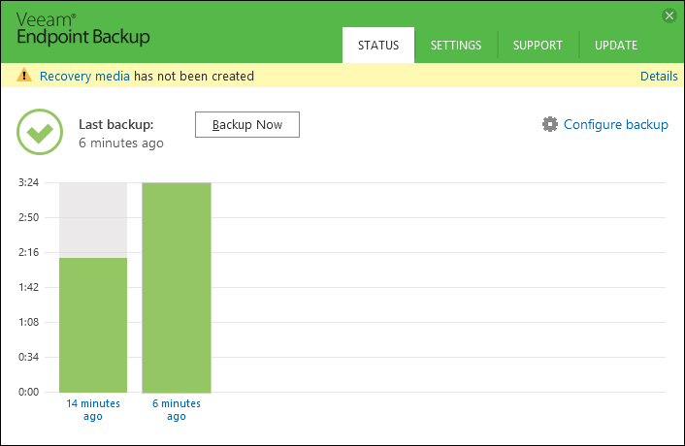685x446 pixels.
Task: Switch to the Status tab
Action: pos(378,45)
